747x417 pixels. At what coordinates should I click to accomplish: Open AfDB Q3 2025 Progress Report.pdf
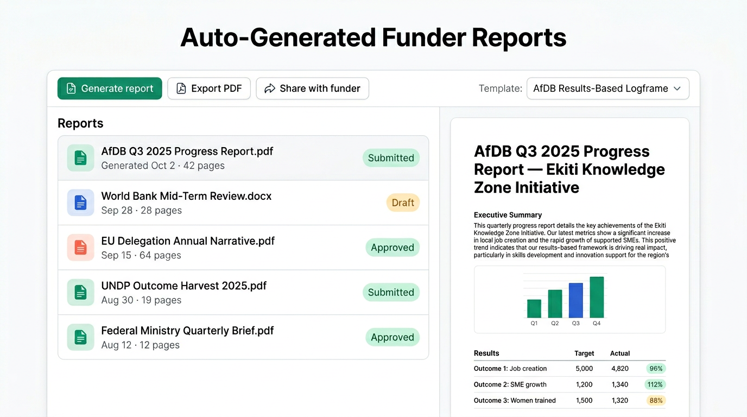click(x=243, y=158)
